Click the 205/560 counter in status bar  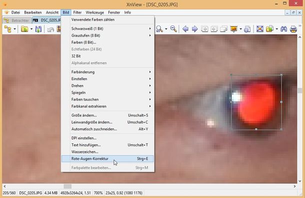[9, 193]
